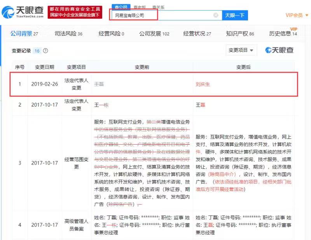Open the 经营风险 tab
The height and width of the screenshot is (240, 311).
click(x=111, y=34)
